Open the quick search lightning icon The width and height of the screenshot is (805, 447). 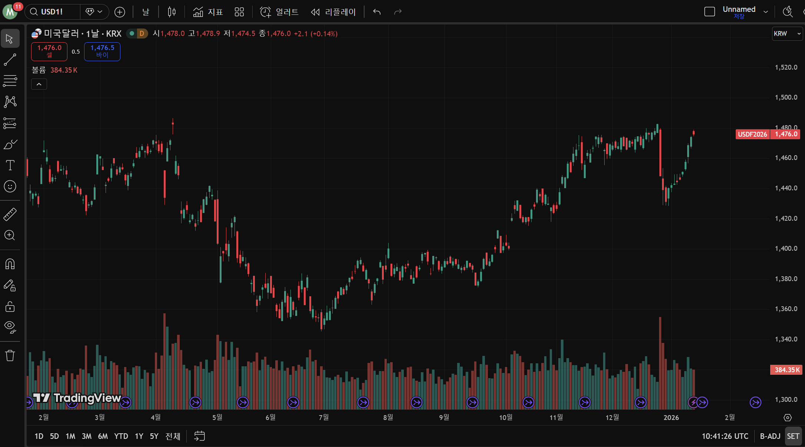point(788,12)
